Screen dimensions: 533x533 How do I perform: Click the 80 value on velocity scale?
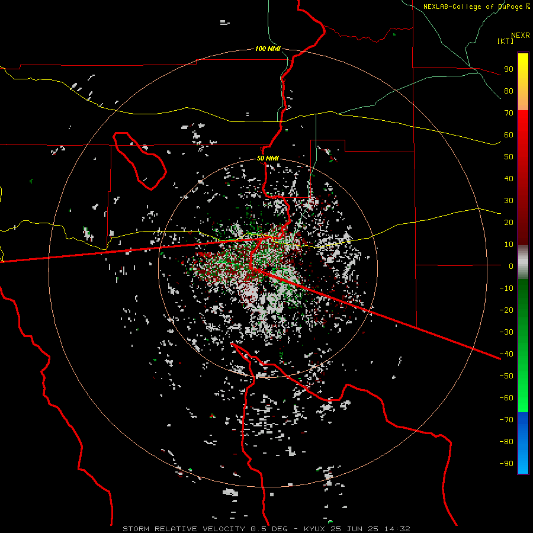[x=509, y=91]
